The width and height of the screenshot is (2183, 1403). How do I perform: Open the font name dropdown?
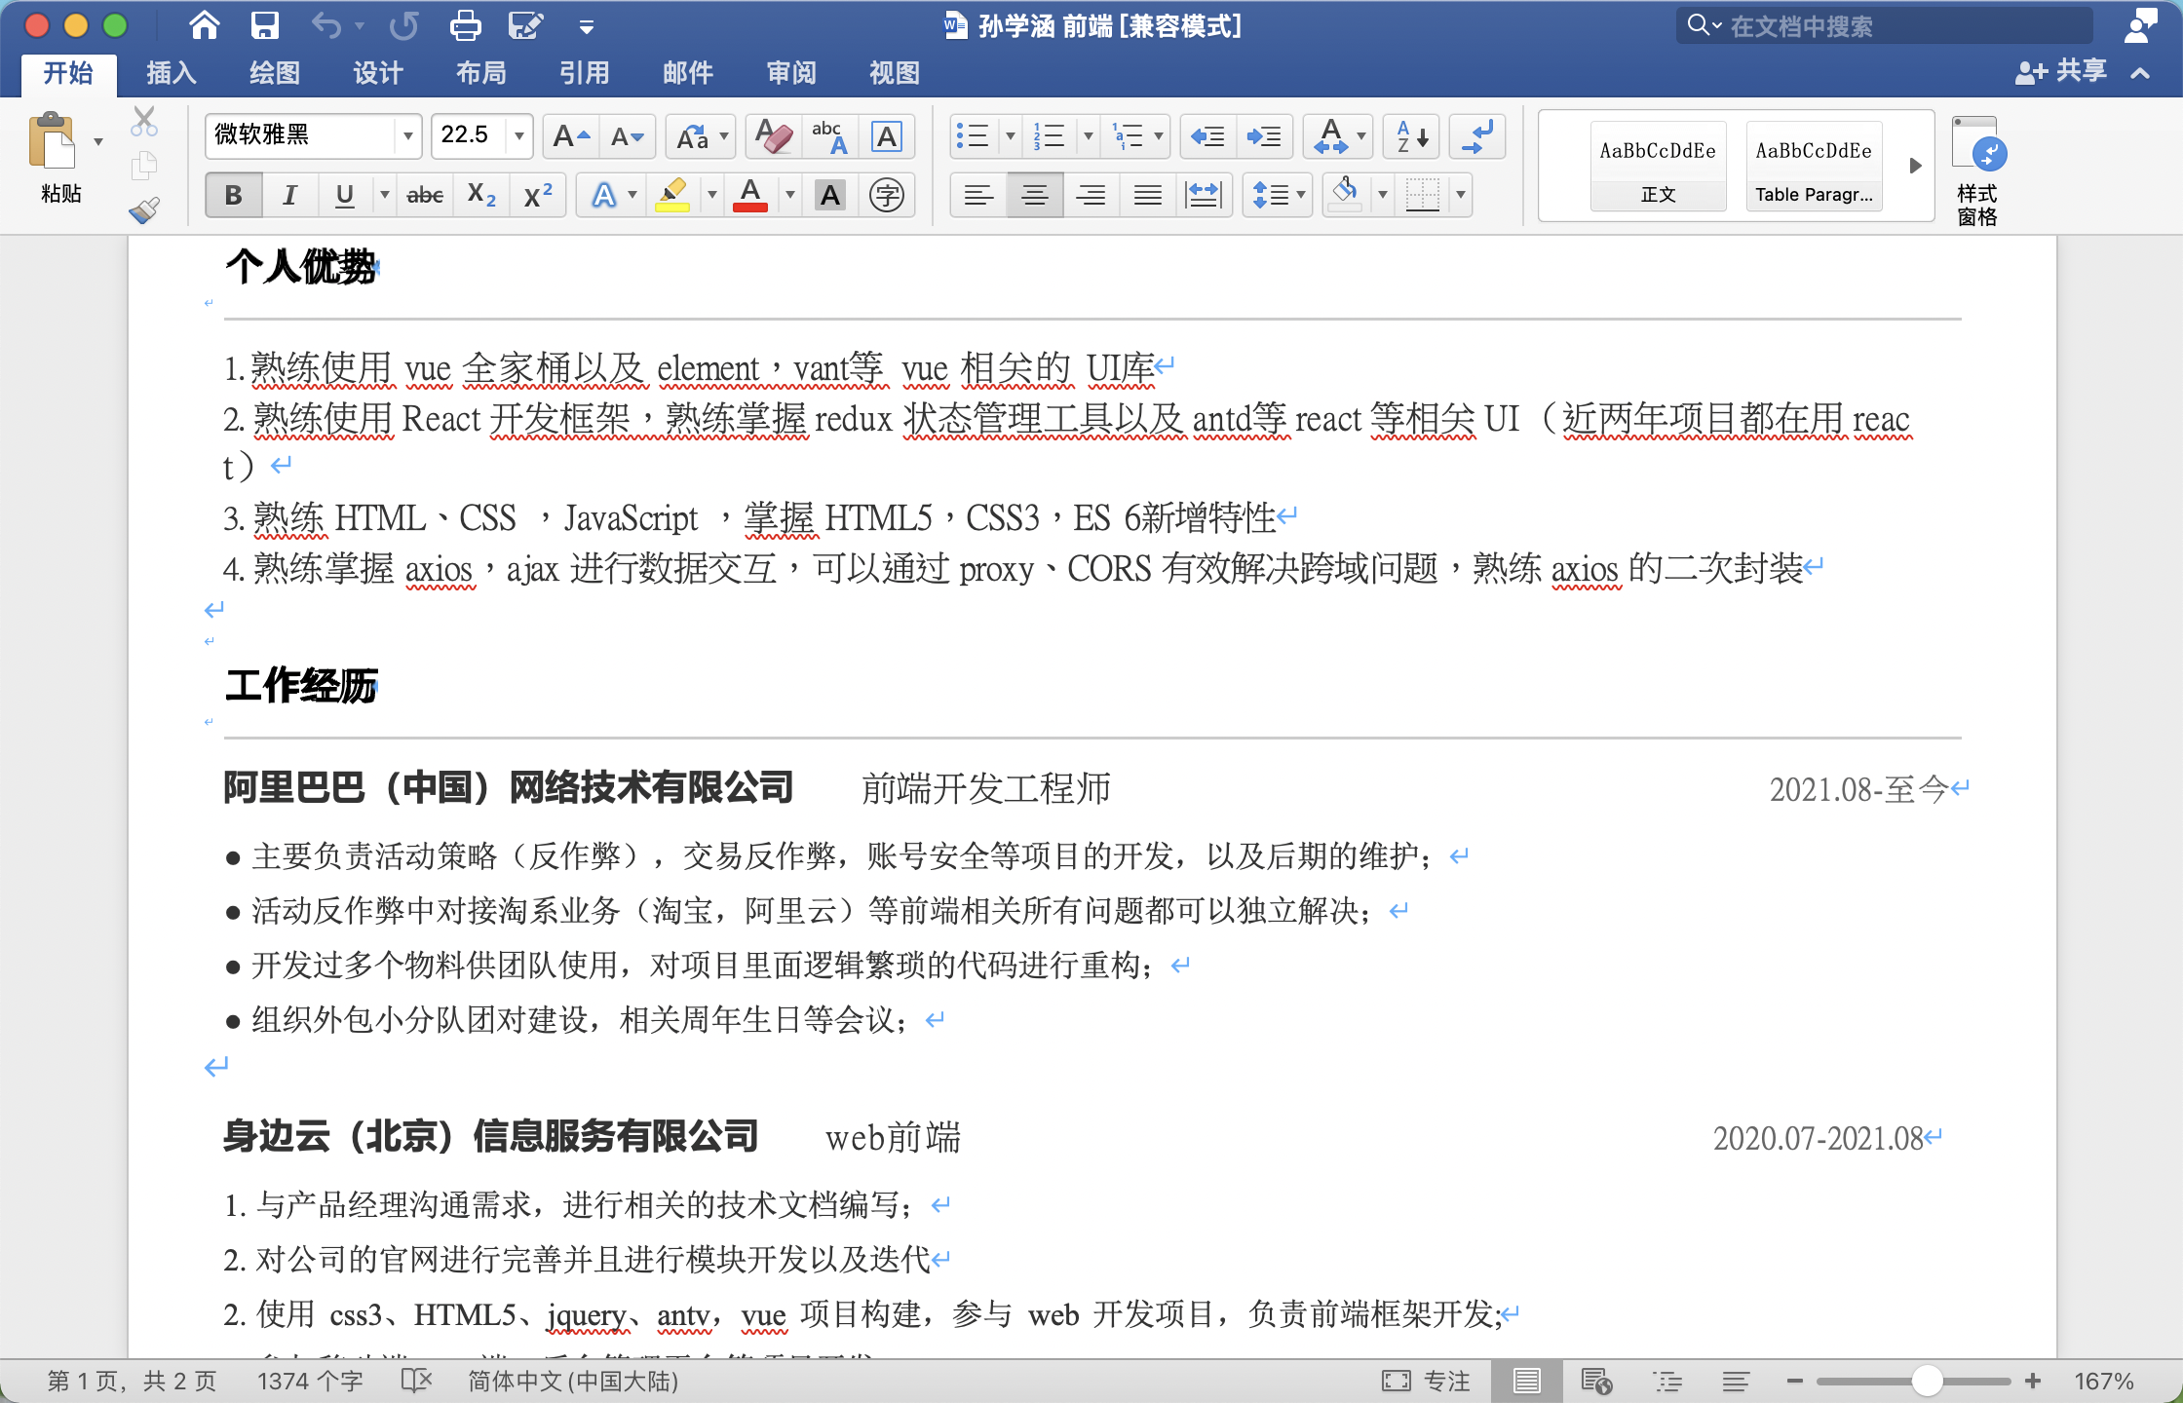408,135
